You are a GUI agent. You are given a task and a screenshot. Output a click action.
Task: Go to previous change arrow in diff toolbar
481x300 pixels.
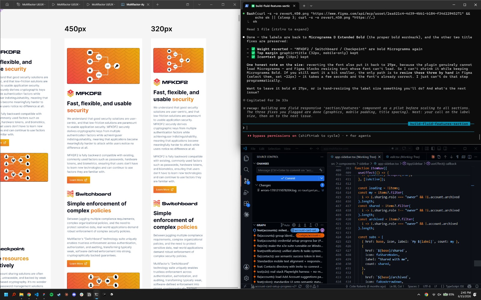(445, 157)
